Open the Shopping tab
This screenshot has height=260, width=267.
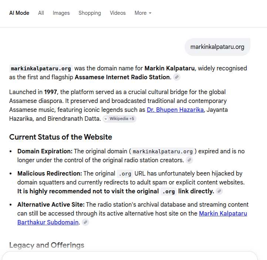click(90, 13)
